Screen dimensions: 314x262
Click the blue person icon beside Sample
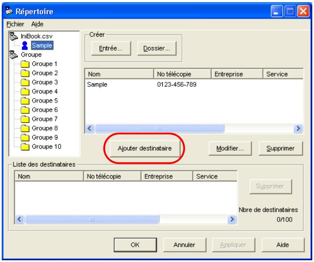click(25, 46)
